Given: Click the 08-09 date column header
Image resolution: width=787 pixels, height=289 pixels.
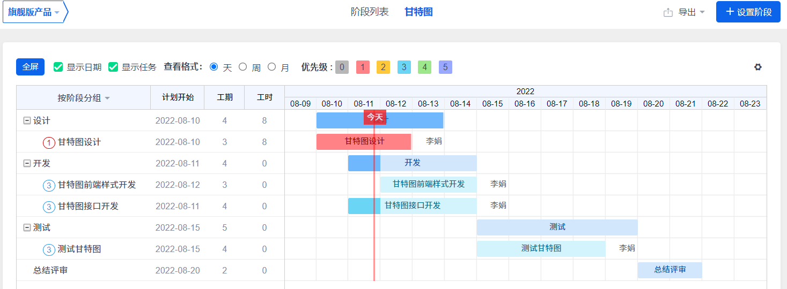Looking at the screenshot, I should point(300,104).
